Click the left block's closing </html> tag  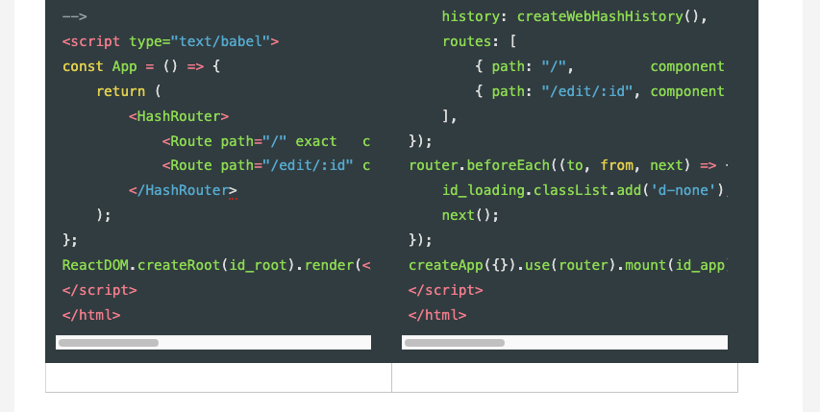click(91, 315)
